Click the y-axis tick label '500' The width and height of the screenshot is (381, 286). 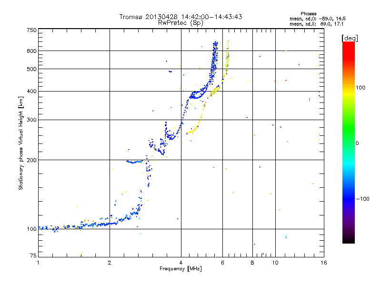tap(31, 69)
